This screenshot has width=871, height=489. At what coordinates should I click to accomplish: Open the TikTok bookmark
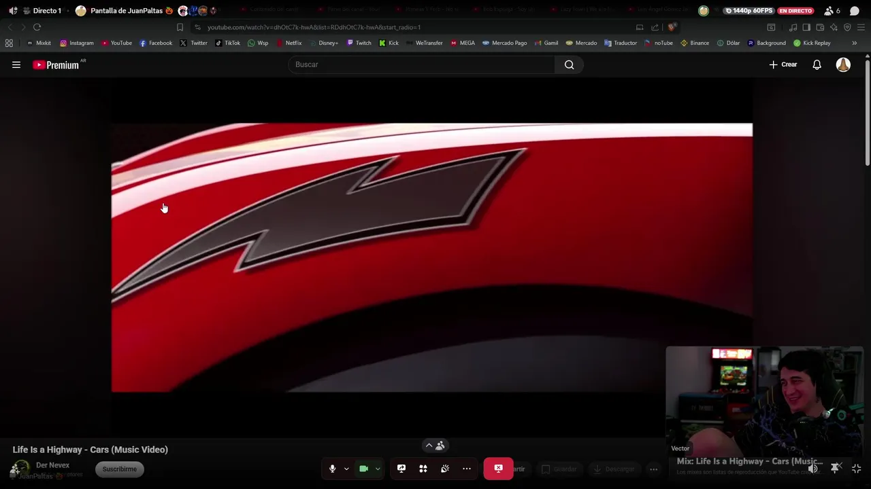[x=227, y=43]
